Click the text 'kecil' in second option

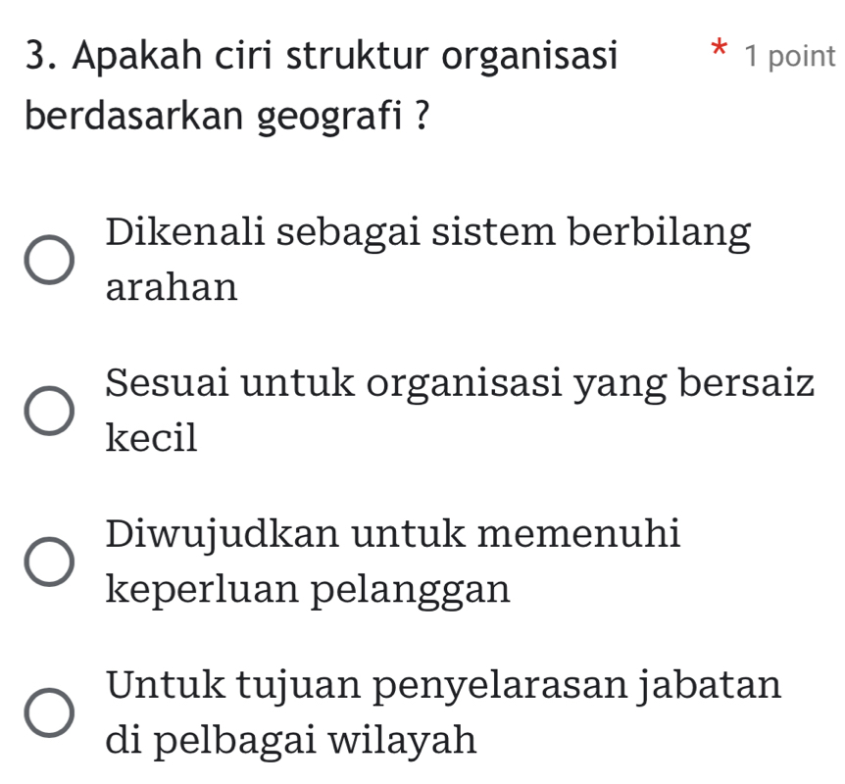tap(151, 439)
